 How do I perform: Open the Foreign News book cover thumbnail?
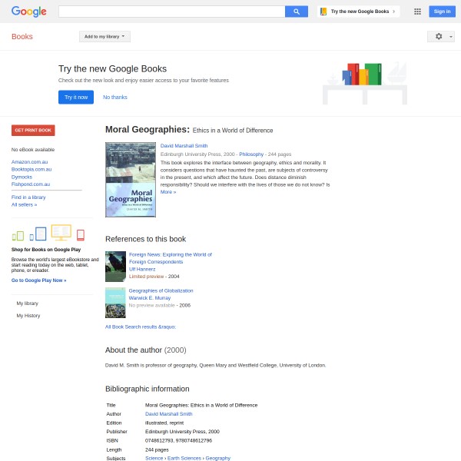click(115, 267)
